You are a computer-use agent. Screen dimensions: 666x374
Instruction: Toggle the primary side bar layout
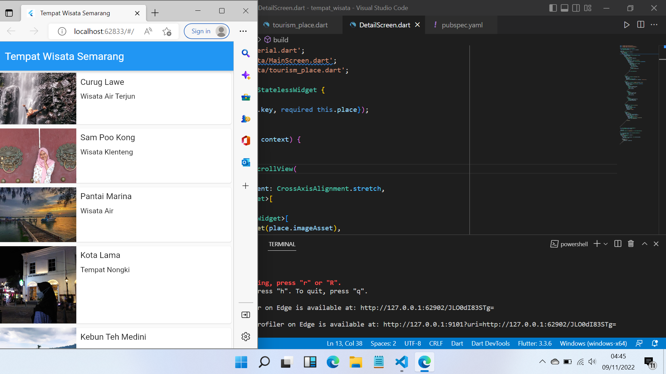click(553, 8)
